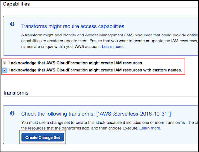Click the Create Change Set button
Viewport: 199px width, 152px height.
click(x=43, y=137)
